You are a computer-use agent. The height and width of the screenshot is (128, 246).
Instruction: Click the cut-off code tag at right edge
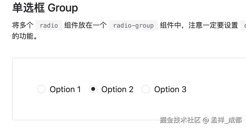click(x=243, y=25)
